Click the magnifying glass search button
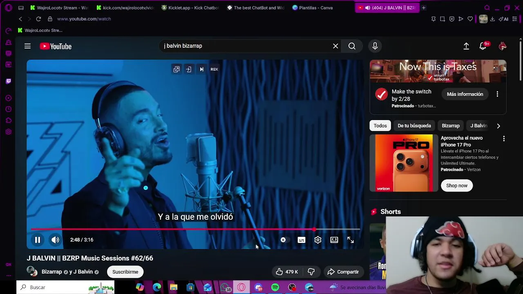The height and width of the screenshot is (294, 523). tap(352, 46)
